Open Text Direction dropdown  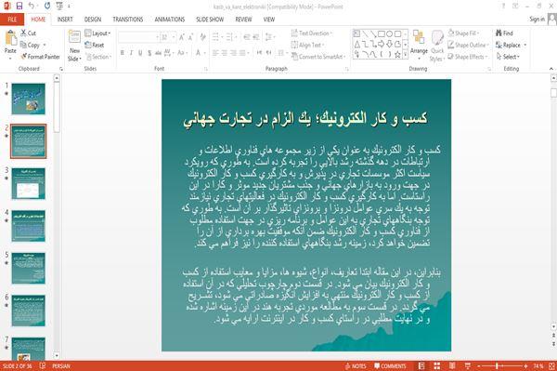click(312, 33)
